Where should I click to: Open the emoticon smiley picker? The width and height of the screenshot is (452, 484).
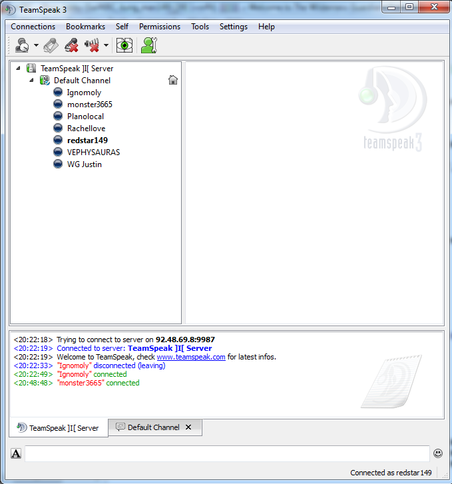[x=438, y=453]
